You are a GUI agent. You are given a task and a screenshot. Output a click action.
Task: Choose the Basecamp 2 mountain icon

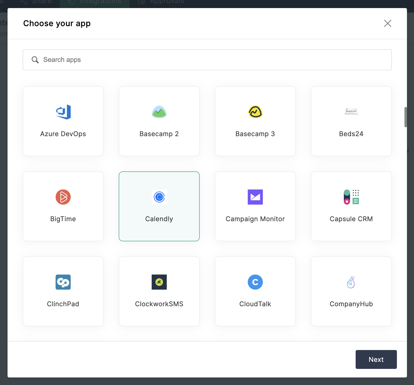(x=159, y=112)
